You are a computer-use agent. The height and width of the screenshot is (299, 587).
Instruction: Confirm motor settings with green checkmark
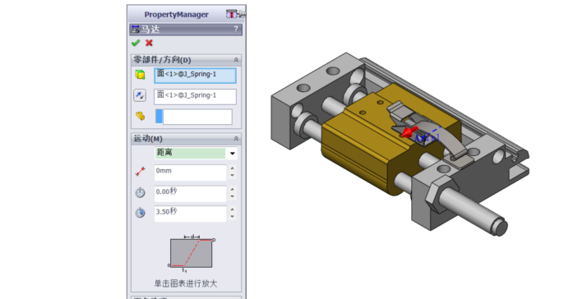pos(136,43)
